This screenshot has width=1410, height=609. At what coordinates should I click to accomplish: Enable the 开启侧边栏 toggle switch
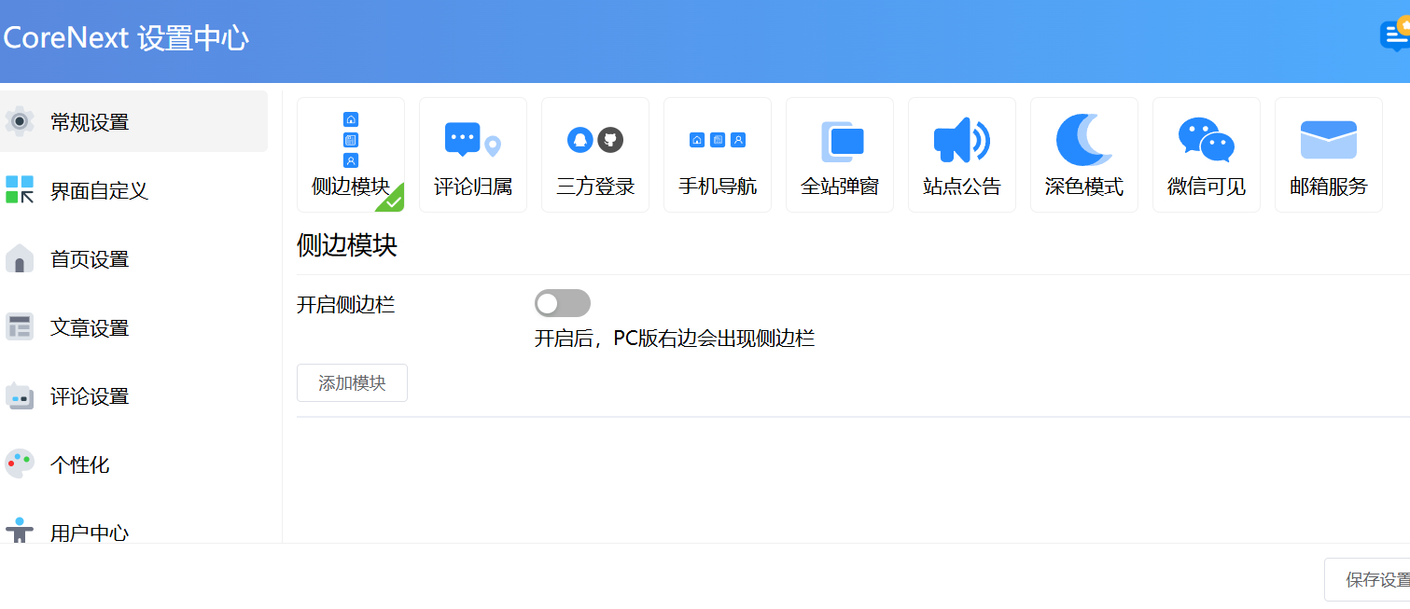[x=562, y=303]
